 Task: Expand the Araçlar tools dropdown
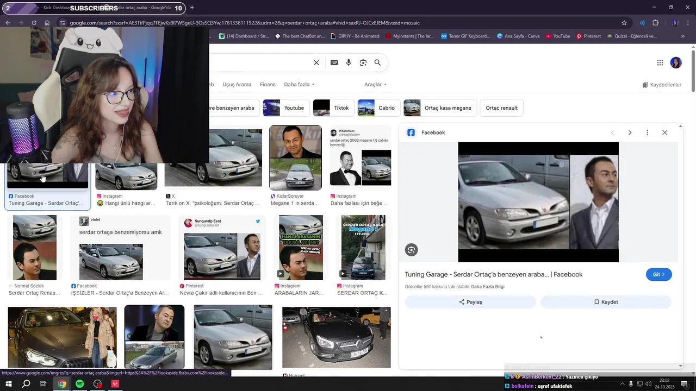[375, 85]
